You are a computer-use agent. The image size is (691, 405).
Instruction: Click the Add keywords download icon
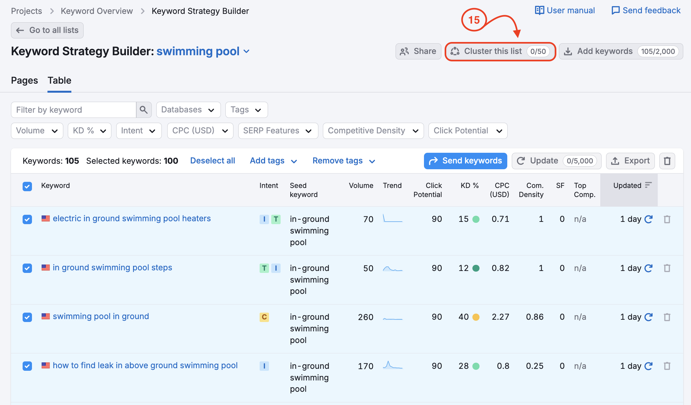point(568,51)
